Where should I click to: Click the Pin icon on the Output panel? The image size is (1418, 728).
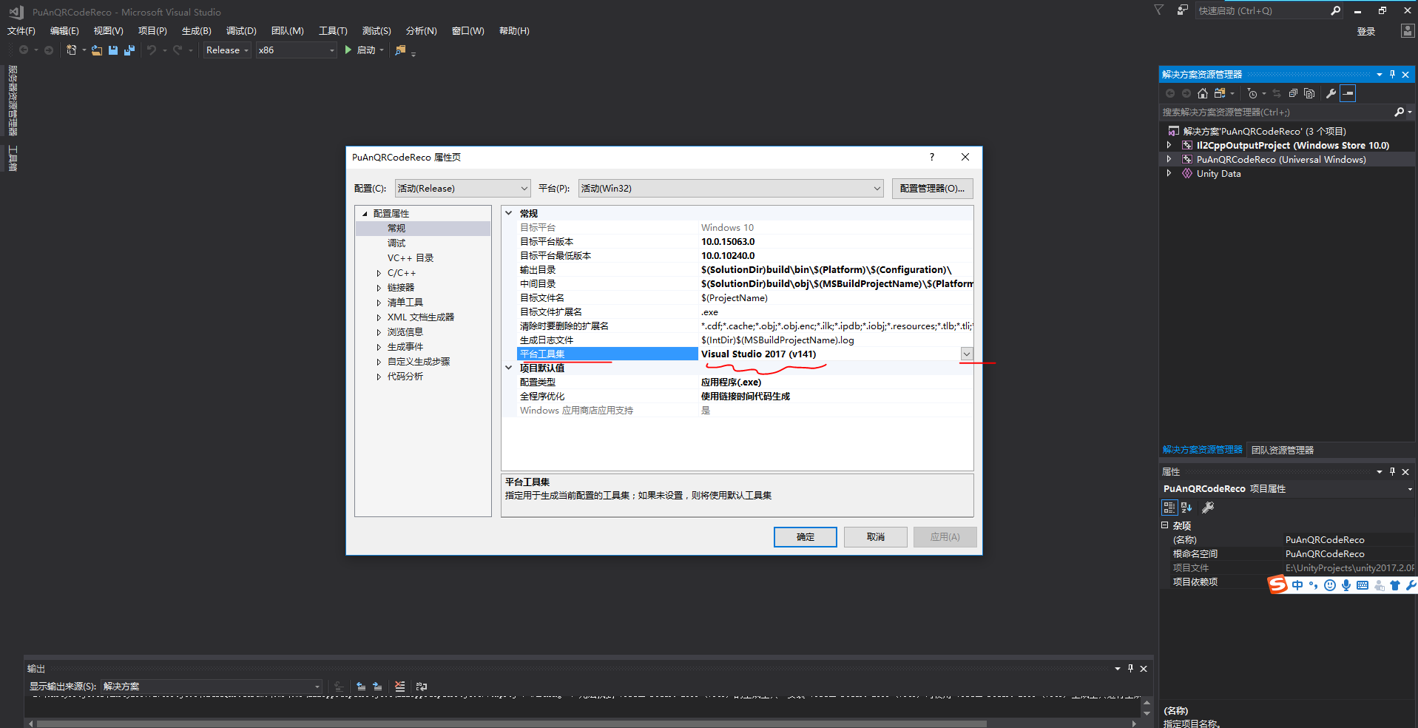[x=1130, y=668]
